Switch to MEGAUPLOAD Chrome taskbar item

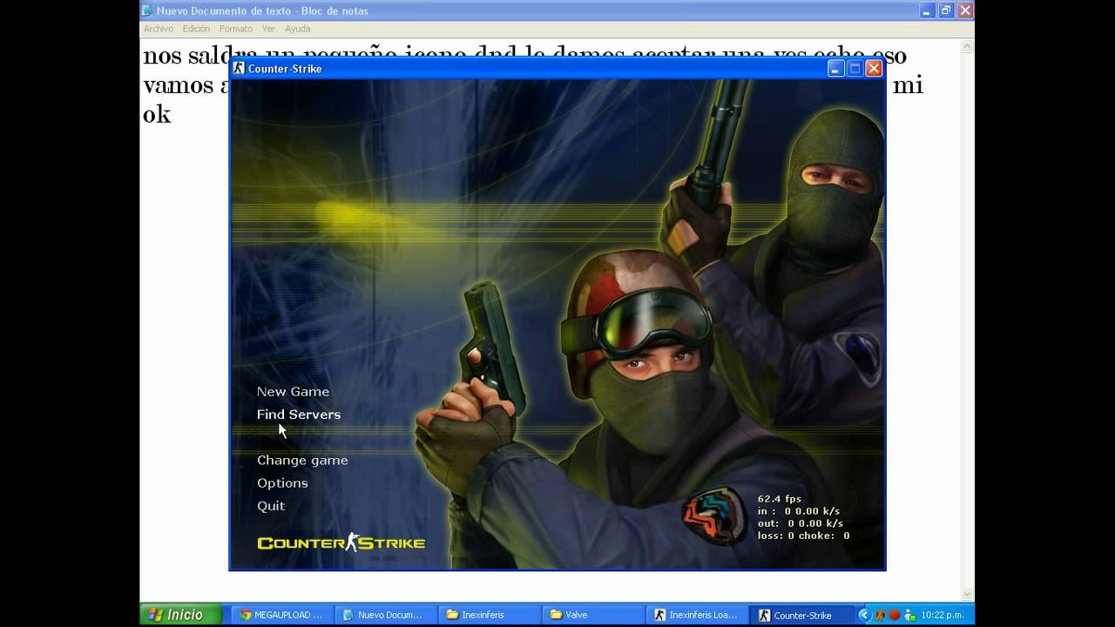pos(281,615)
